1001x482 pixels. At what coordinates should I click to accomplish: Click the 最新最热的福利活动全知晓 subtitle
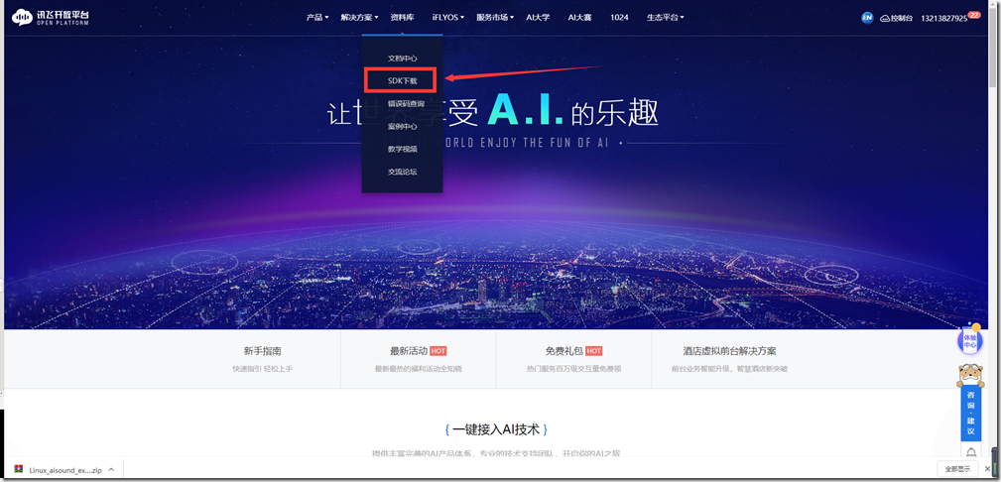[x=418, y=369]
